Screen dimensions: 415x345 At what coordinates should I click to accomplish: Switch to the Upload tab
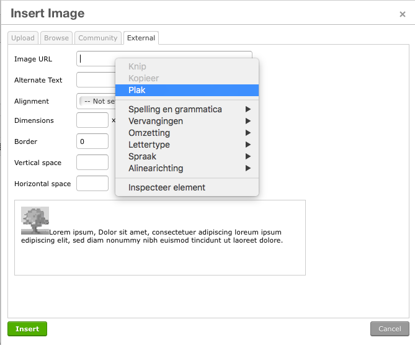pyautogui.click(x=23, y=38)
